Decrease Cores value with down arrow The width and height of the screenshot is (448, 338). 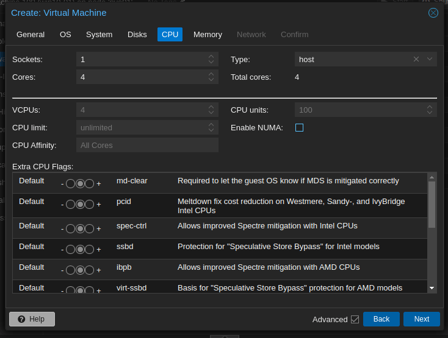(x=211, y=80)
